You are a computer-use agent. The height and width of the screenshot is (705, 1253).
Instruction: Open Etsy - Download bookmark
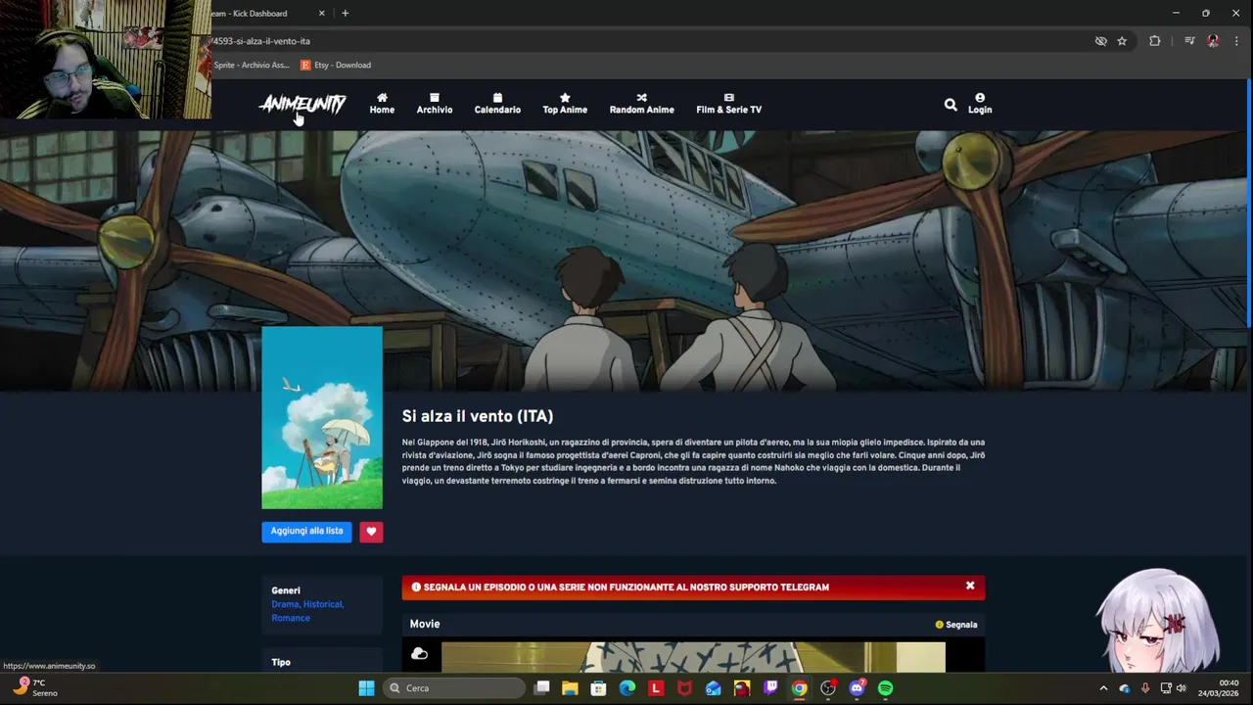[336, 65]
